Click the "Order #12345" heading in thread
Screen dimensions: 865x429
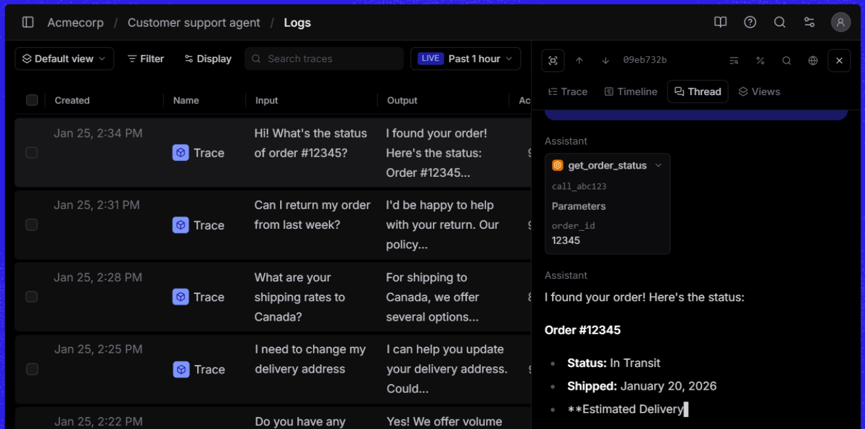(x=582, y=330)
